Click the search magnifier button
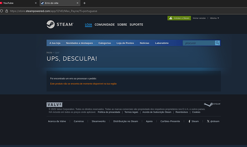The height and width of the screenshot is (147, 247). pyautogui.click(x=217, y=43)
